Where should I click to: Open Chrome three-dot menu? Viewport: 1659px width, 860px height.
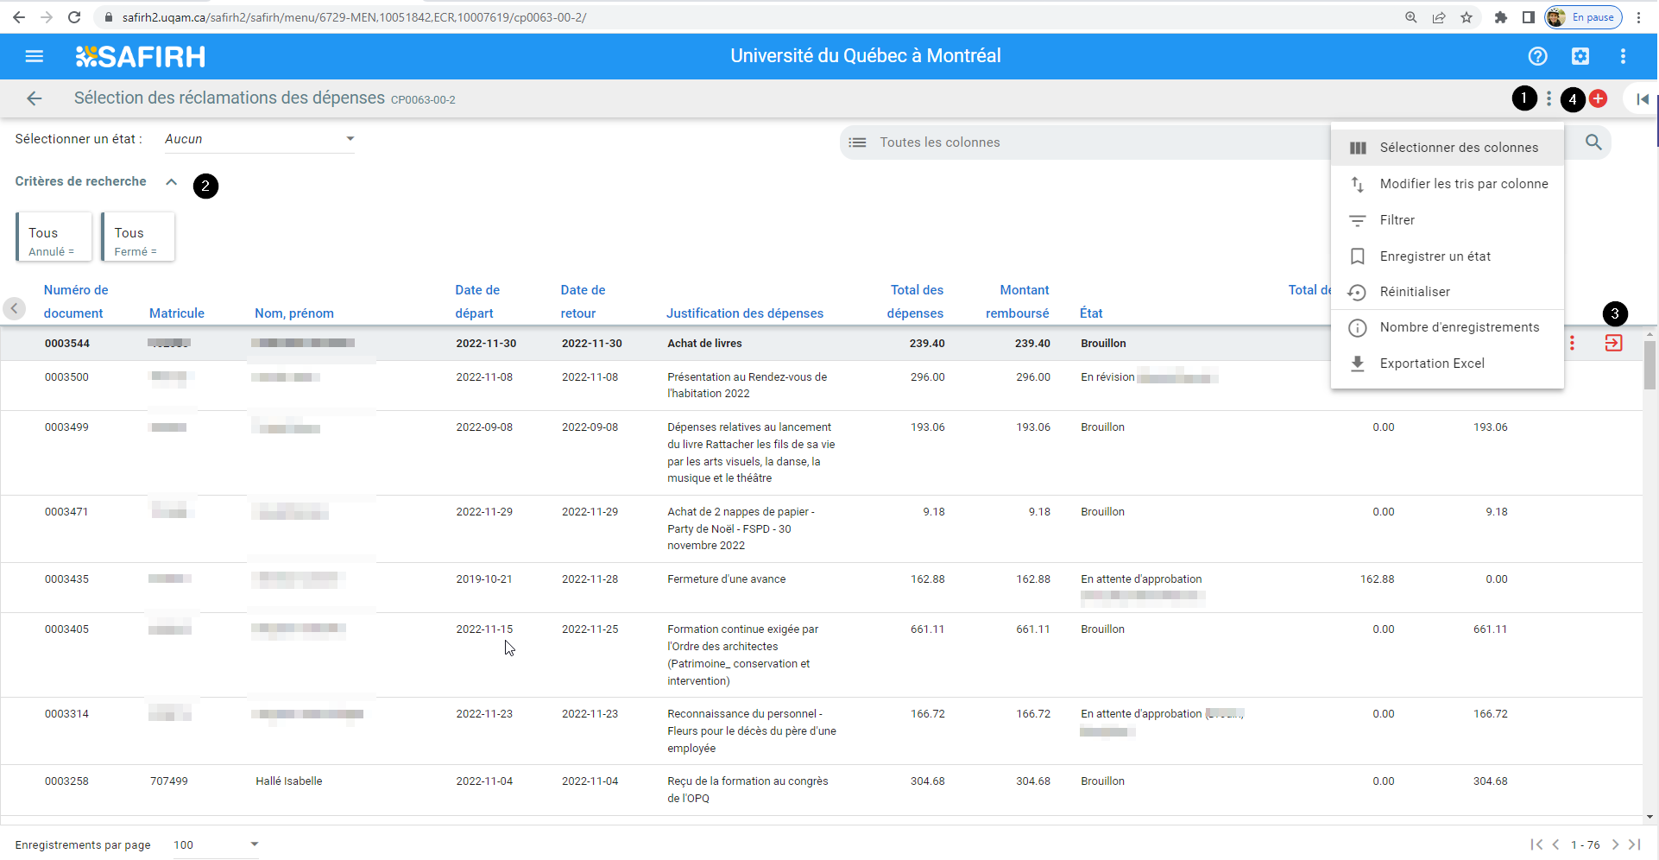click(x=1638, y=17)
